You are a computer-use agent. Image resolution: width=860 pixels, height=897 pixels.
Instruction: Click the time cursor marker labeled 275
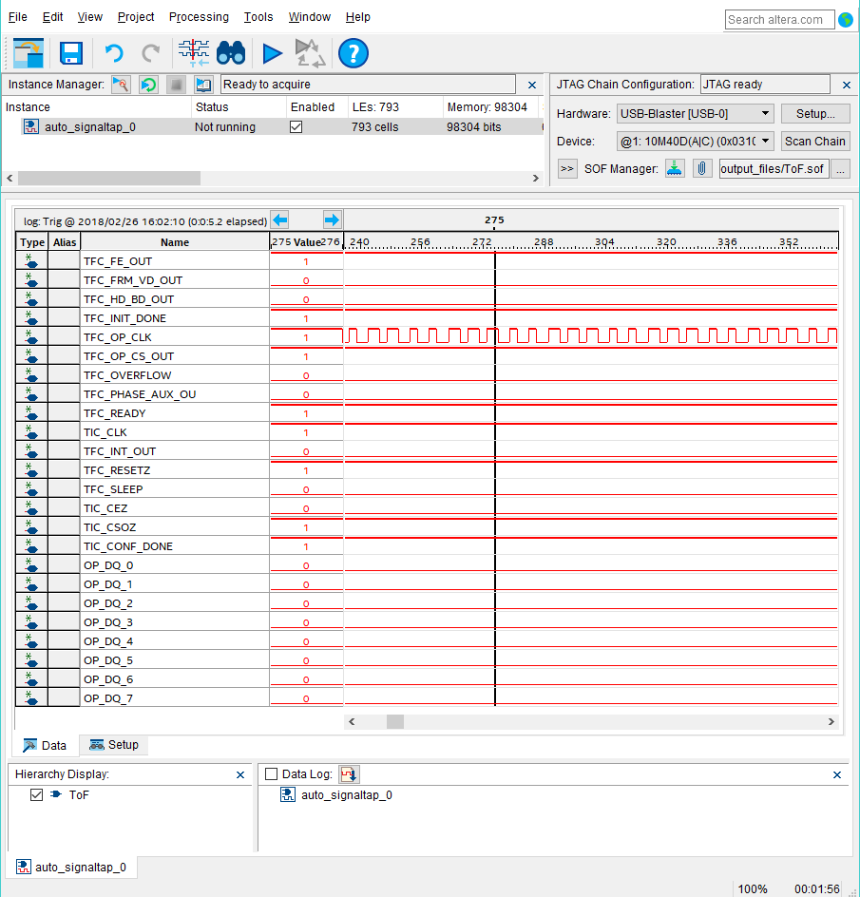click(494, 220)
